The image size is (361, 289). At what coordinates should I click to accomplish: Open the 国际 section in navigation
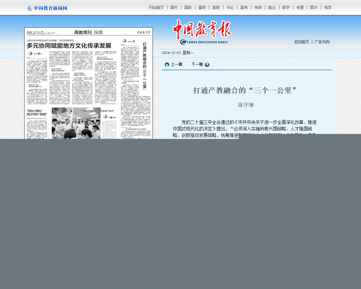coord(188,7)
